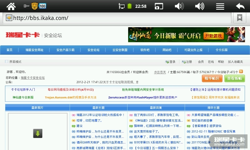The width and height of the screenshot is (250, 150).
Task: Click new member 水云恋天 link
Action: 160,72
